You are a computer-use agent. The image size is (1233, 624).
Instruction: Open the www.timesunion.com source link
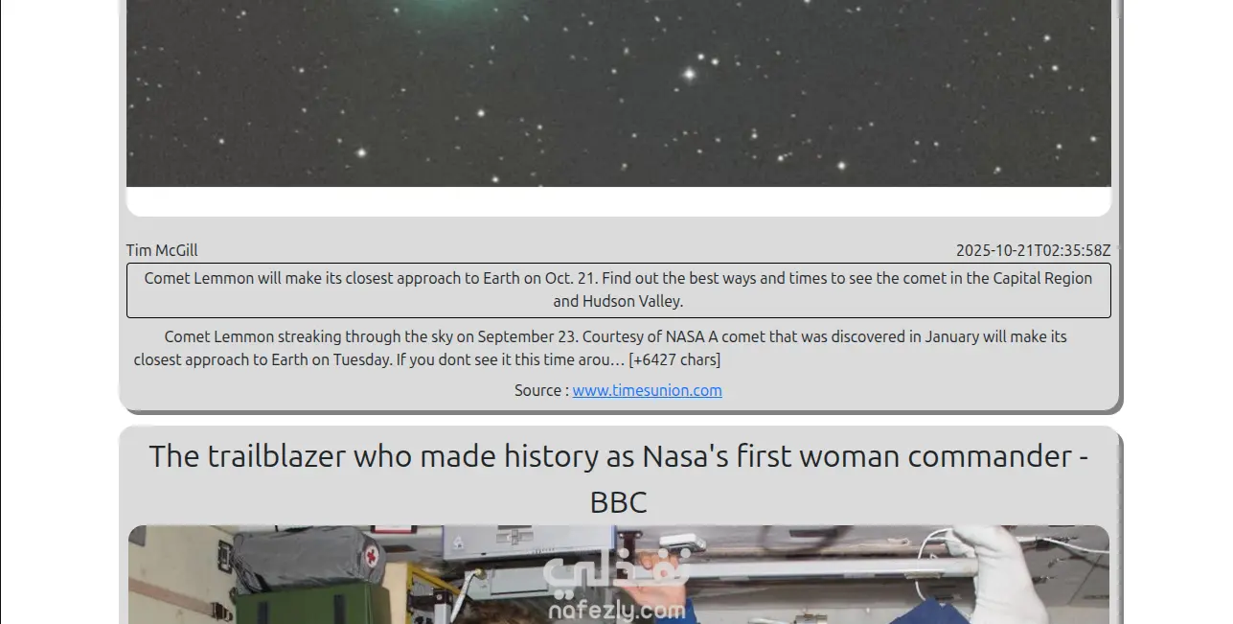pos(647,390)
